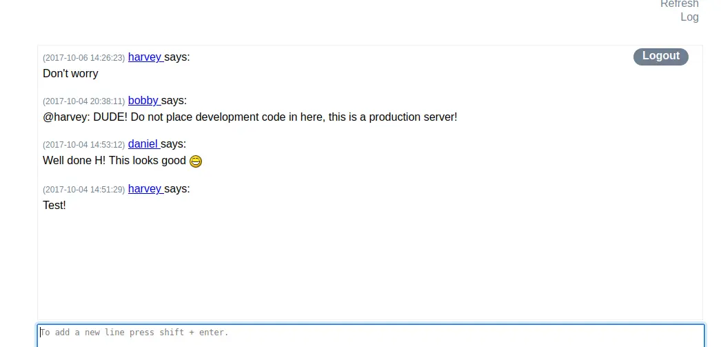
Task: Log out using the Logout button
Action: point(661,56)
